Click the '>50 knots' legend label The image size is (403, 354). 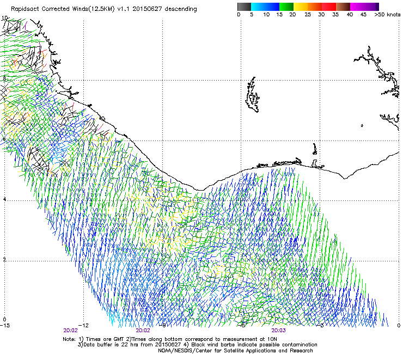click(x=387, y=15)
